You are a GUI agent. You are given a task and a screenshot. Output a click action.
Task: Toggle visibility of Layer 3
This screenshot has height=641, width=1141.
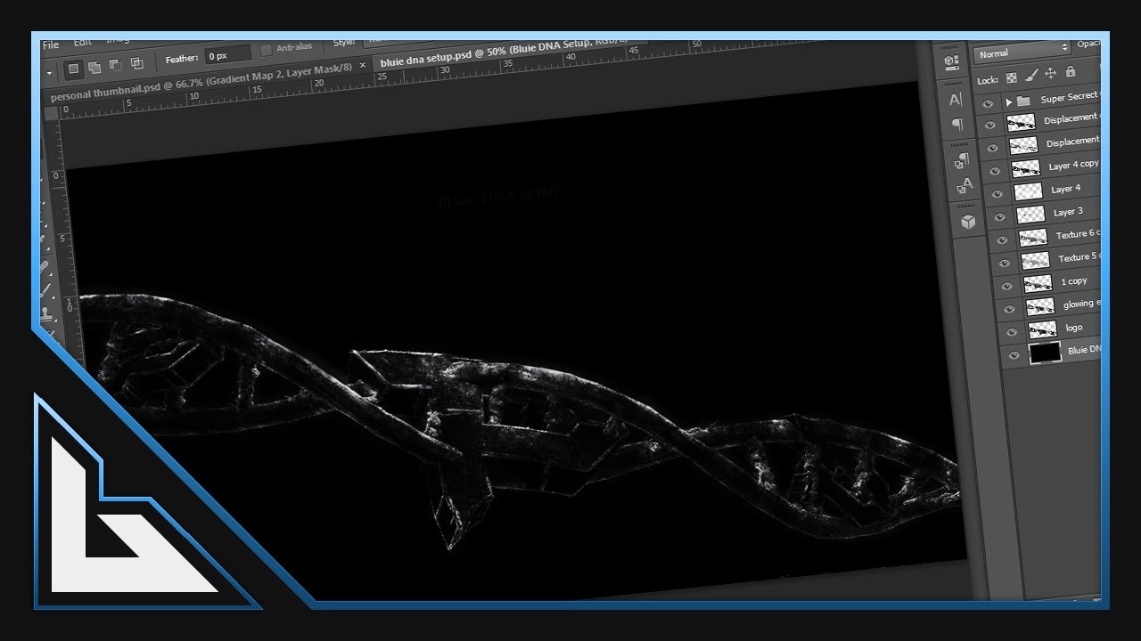click(x=1000, y=216)
